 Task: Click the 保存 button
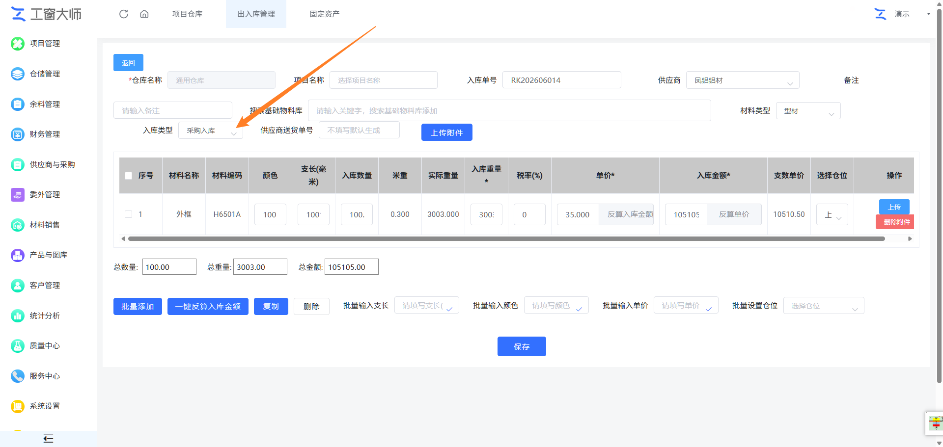click(x=522, y=346)
